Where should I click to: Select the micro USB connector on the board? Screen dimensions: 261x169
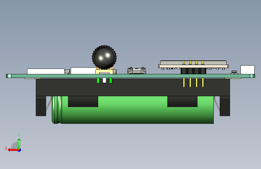click(137, 71)
